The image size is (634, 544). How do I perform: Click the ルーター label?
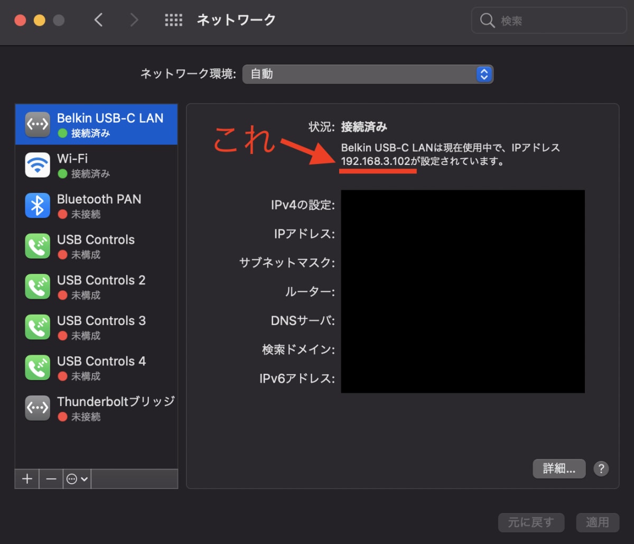click(310, 292)
